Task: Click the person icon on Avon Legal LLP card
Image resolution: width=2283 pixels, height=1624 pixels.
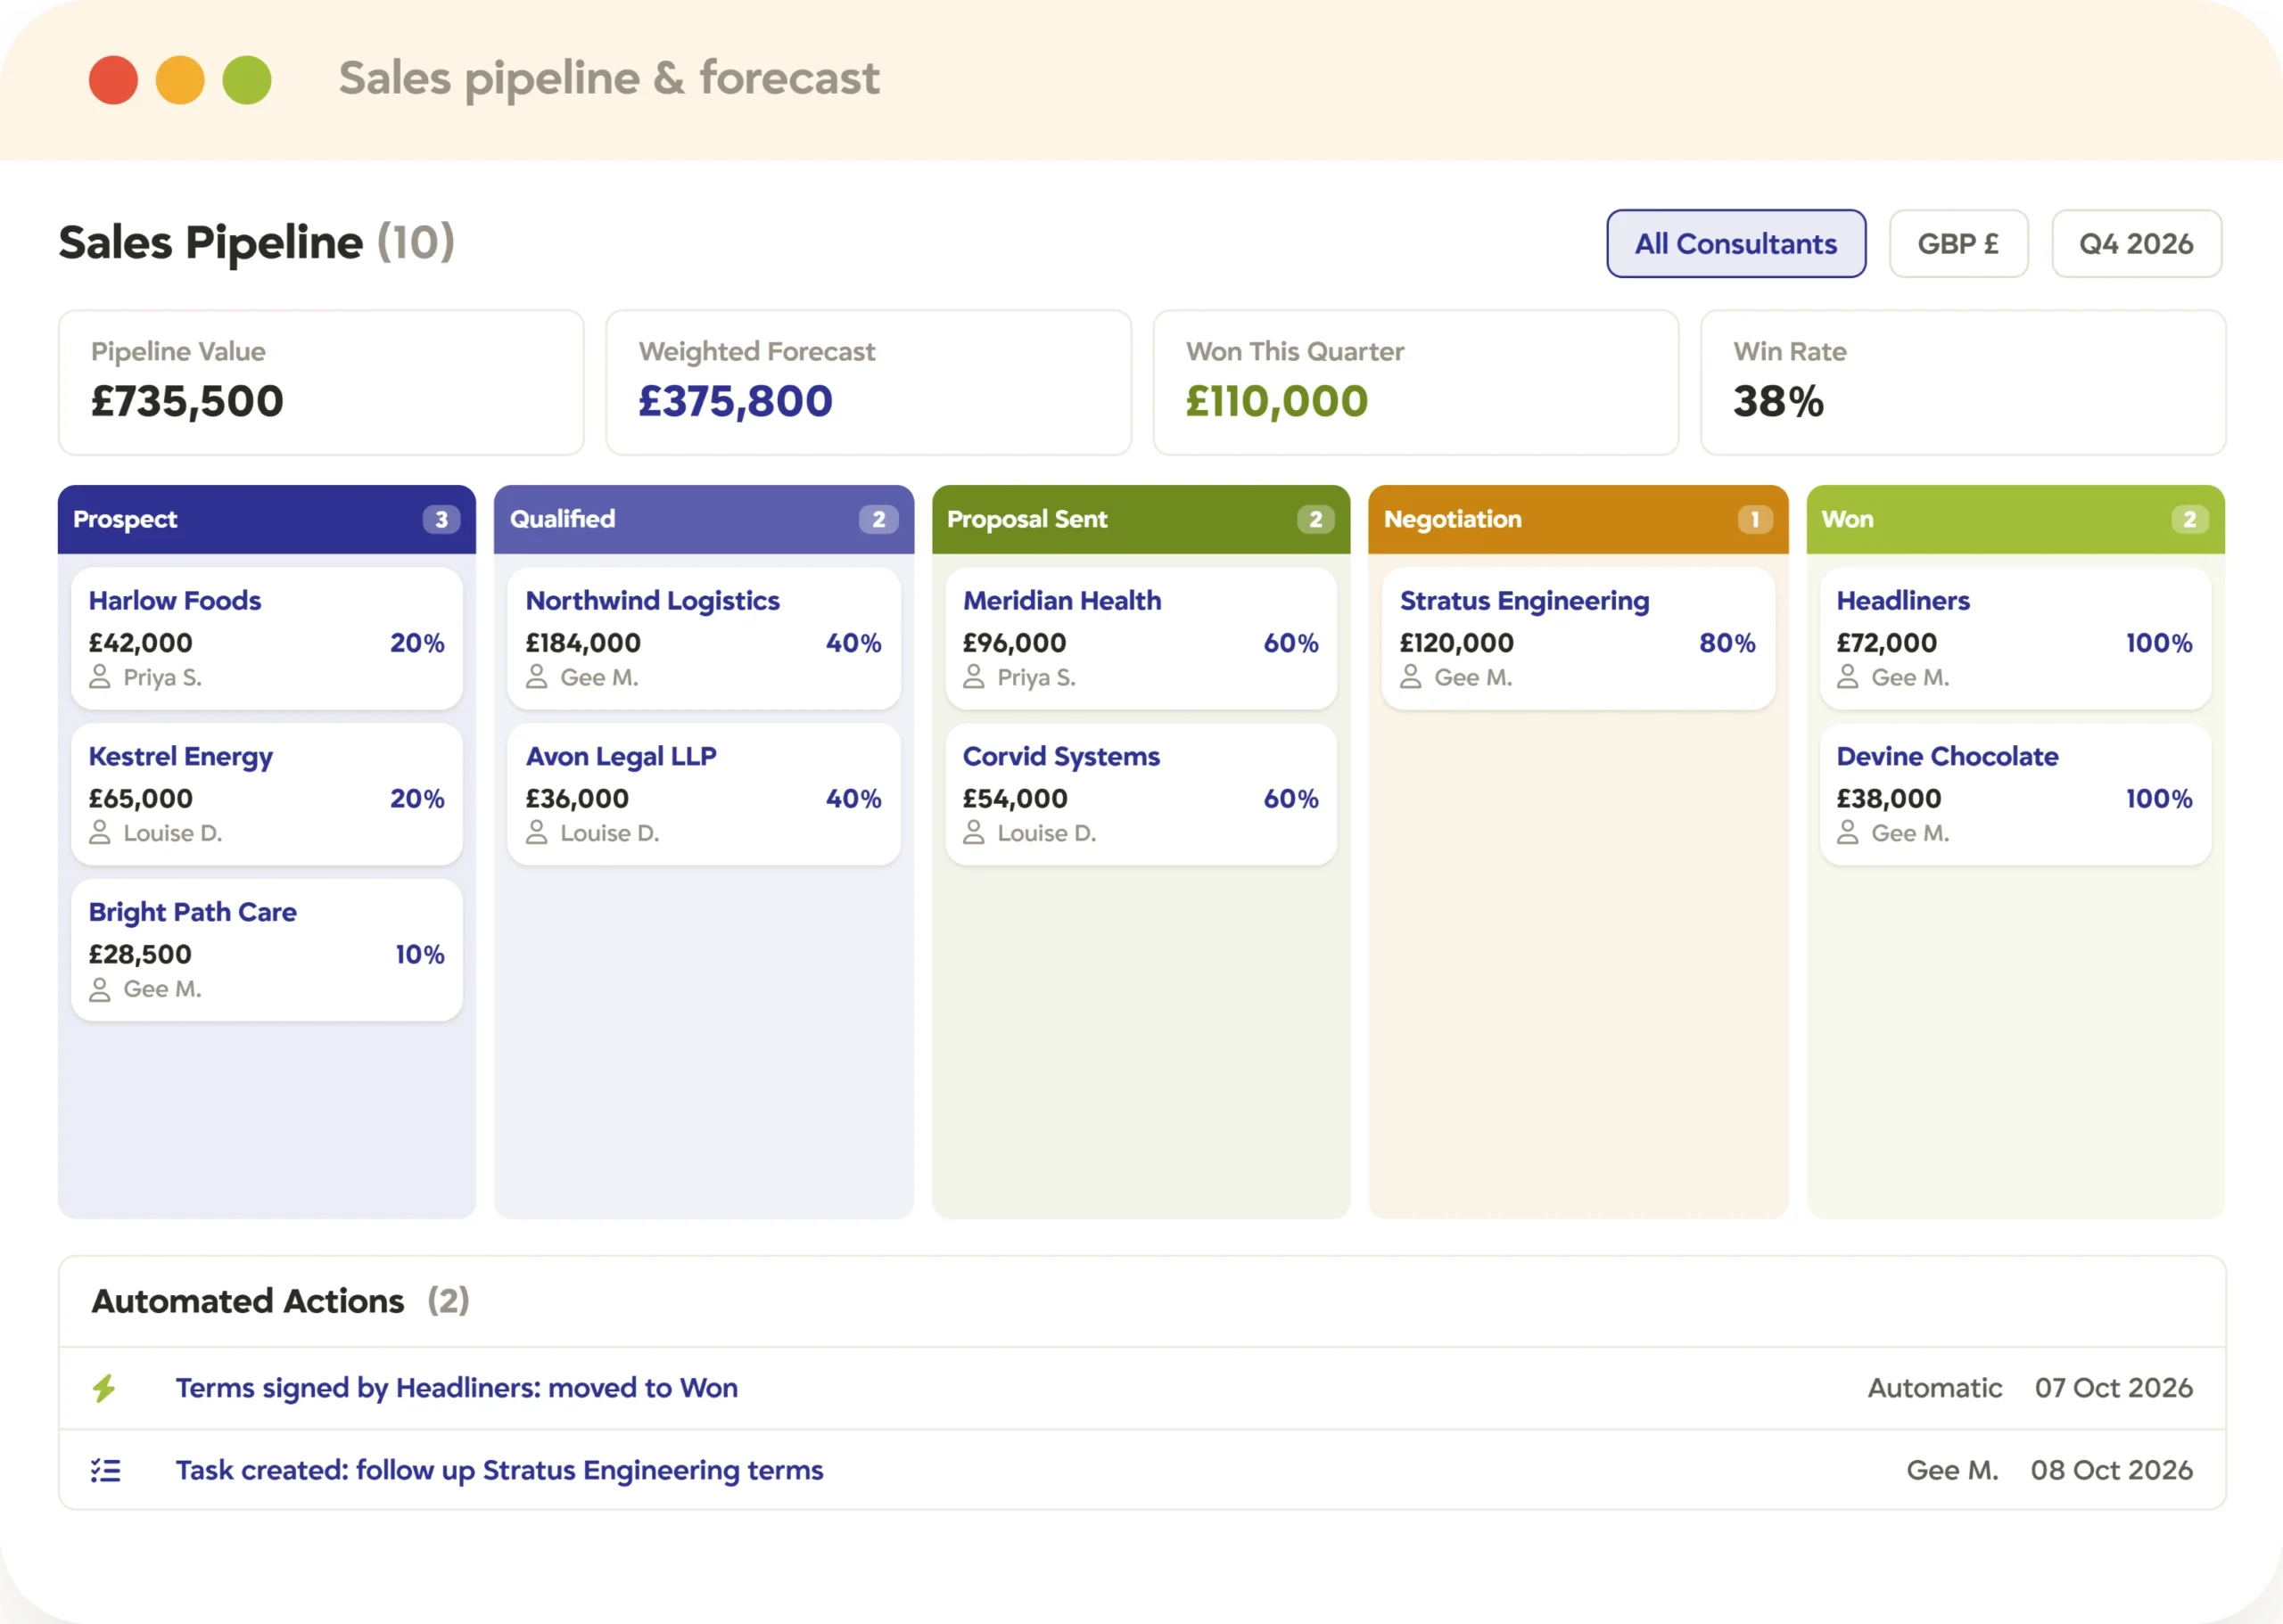Action: (537, 833)
